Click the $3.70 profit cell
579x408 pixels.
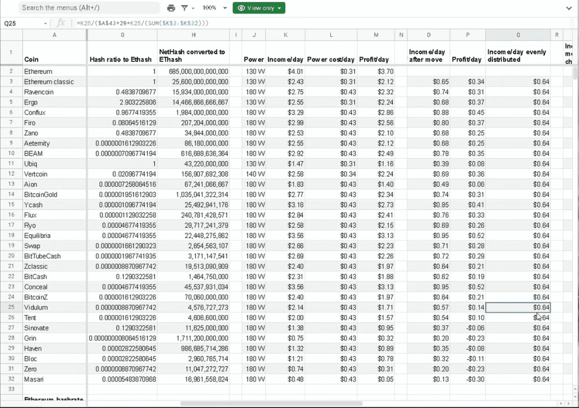376,71
